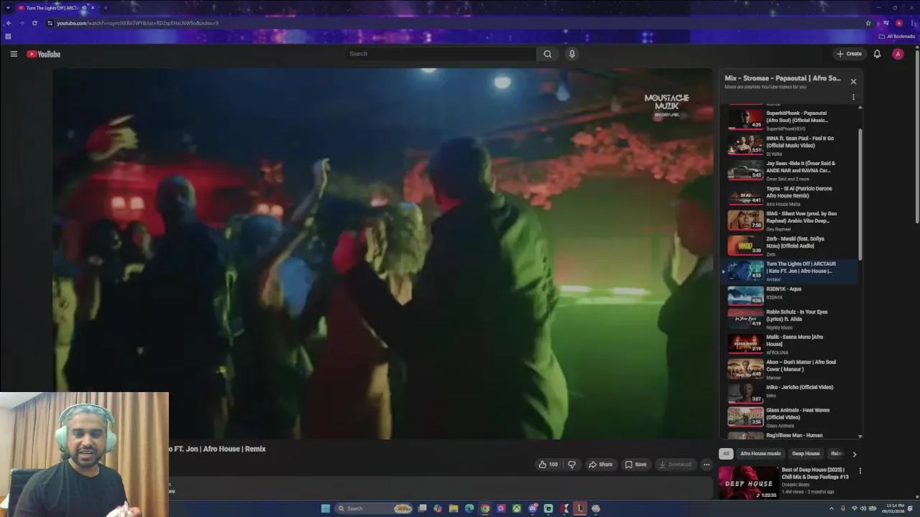Screen dimensions: 920x517
Task: Open the Windows Start menu
Action: click(x=326, y=508)
